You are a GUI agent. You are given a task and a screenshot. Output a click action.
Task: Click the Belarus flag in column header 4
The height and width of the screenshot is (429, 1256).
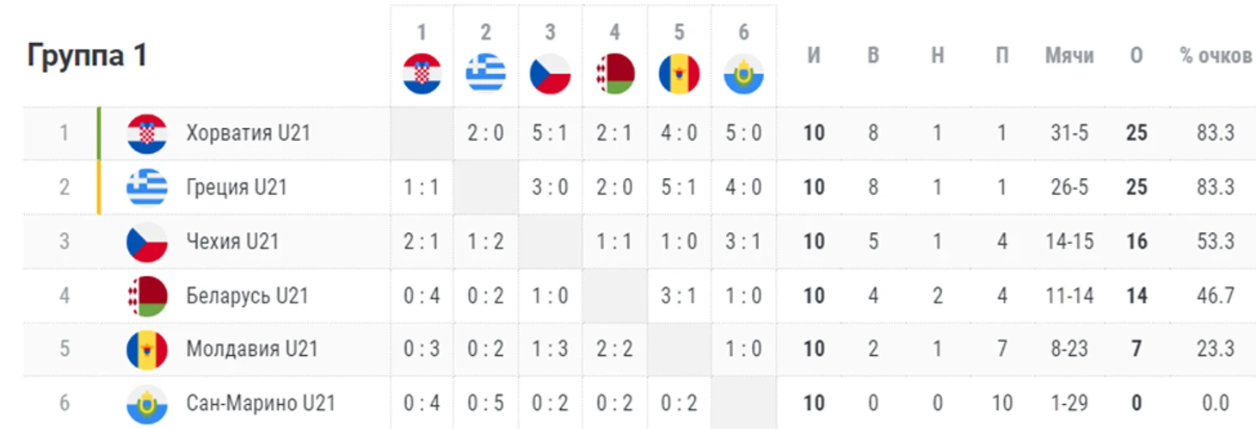point(615,74)
